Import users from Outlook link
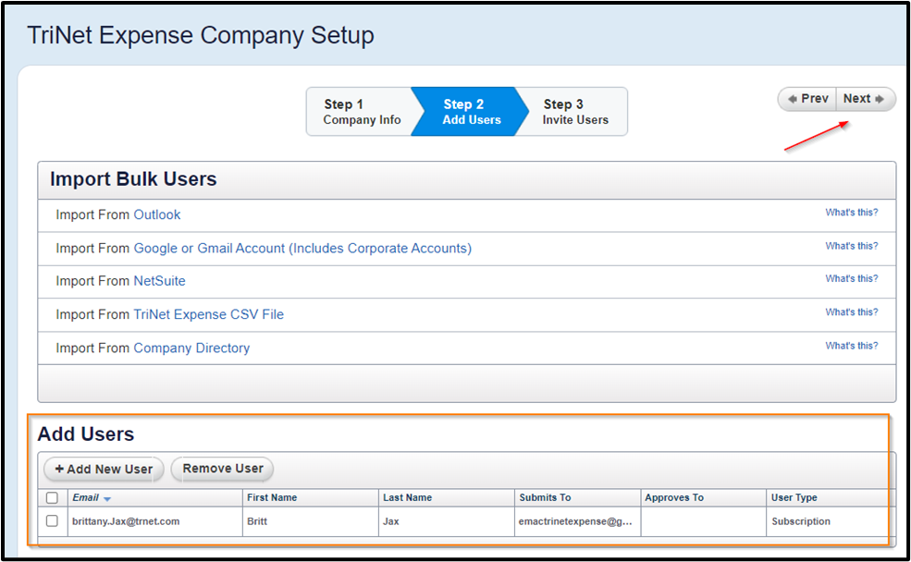Image resolution: width=911 pixels, height=562 pixels. (157, 214)
